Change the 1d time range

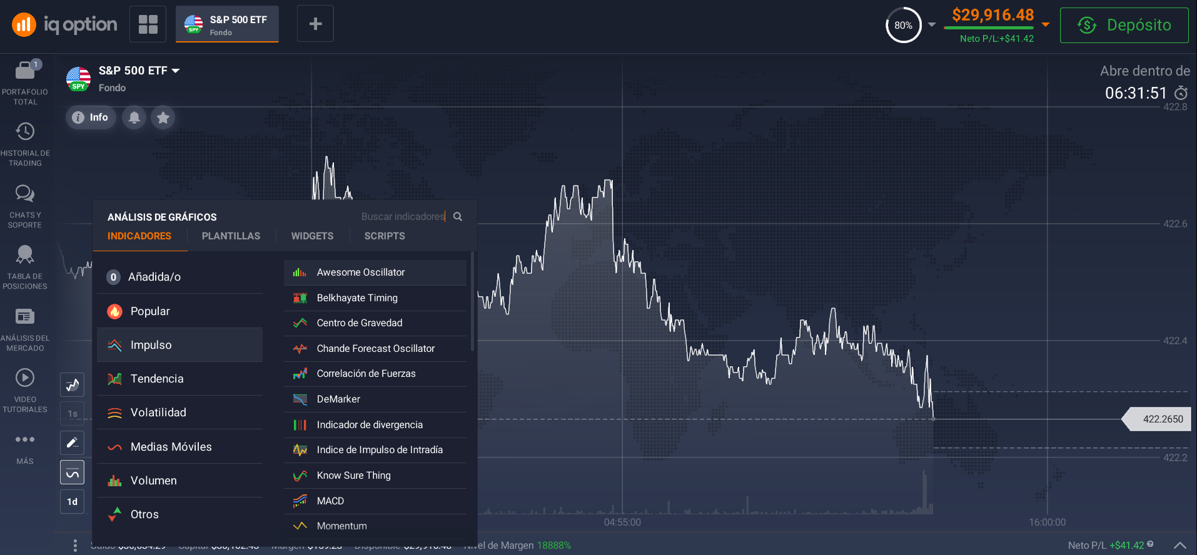[x=73, y=501]
